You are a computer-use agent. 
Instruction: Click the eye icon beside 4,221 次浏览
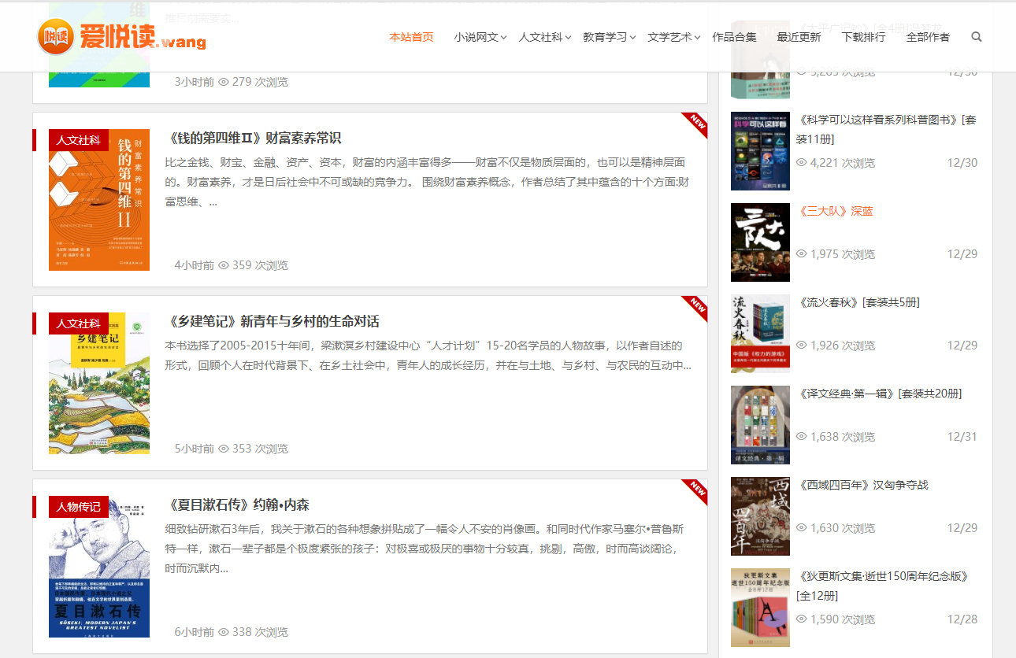[802, 163]
